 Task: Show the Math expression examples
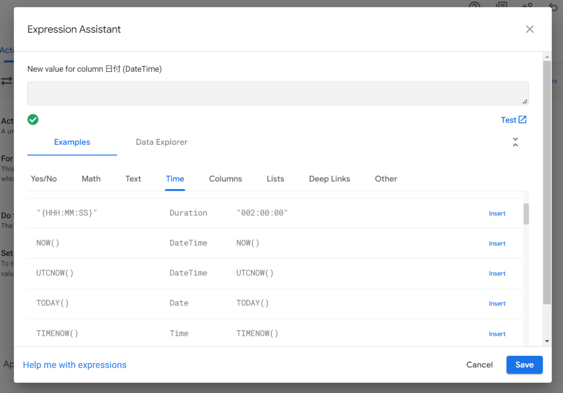(x=91, y=179)
